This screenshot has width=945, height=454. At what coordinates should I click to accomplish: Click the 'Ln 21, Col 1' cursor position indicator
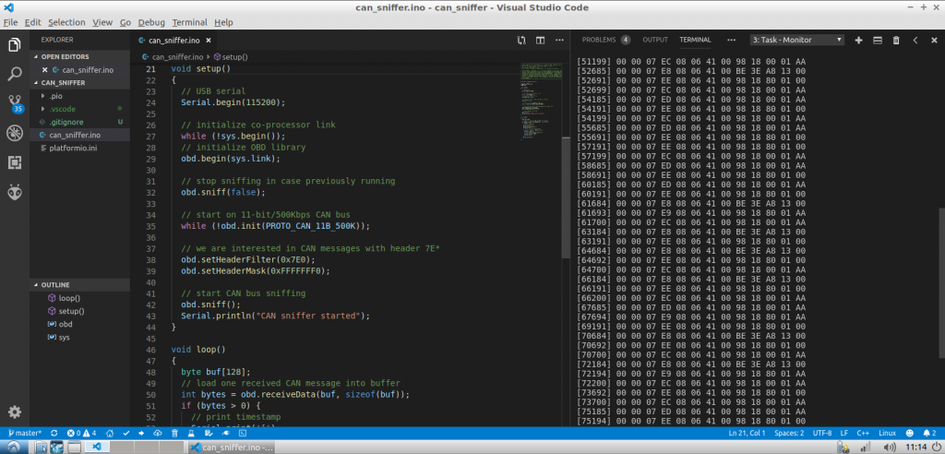[747, 433]
